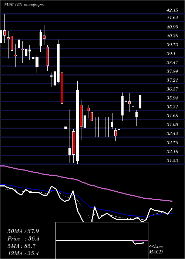Click the NYSE TEX munafa.pro title
This screenshot has width=185, height=259.
coord(24,4)
